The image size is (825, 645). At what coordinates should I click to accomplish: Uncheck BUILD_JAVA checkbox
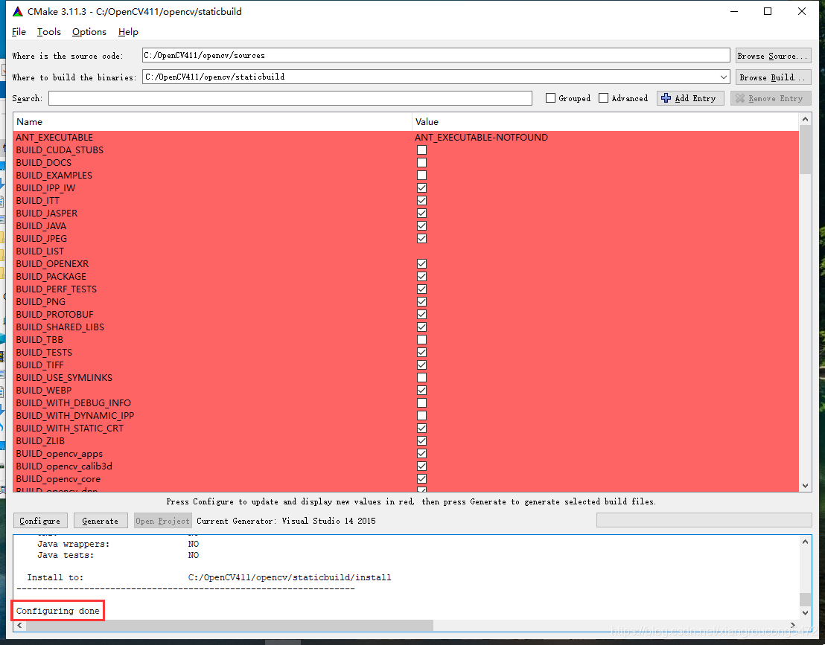(421, 225)
